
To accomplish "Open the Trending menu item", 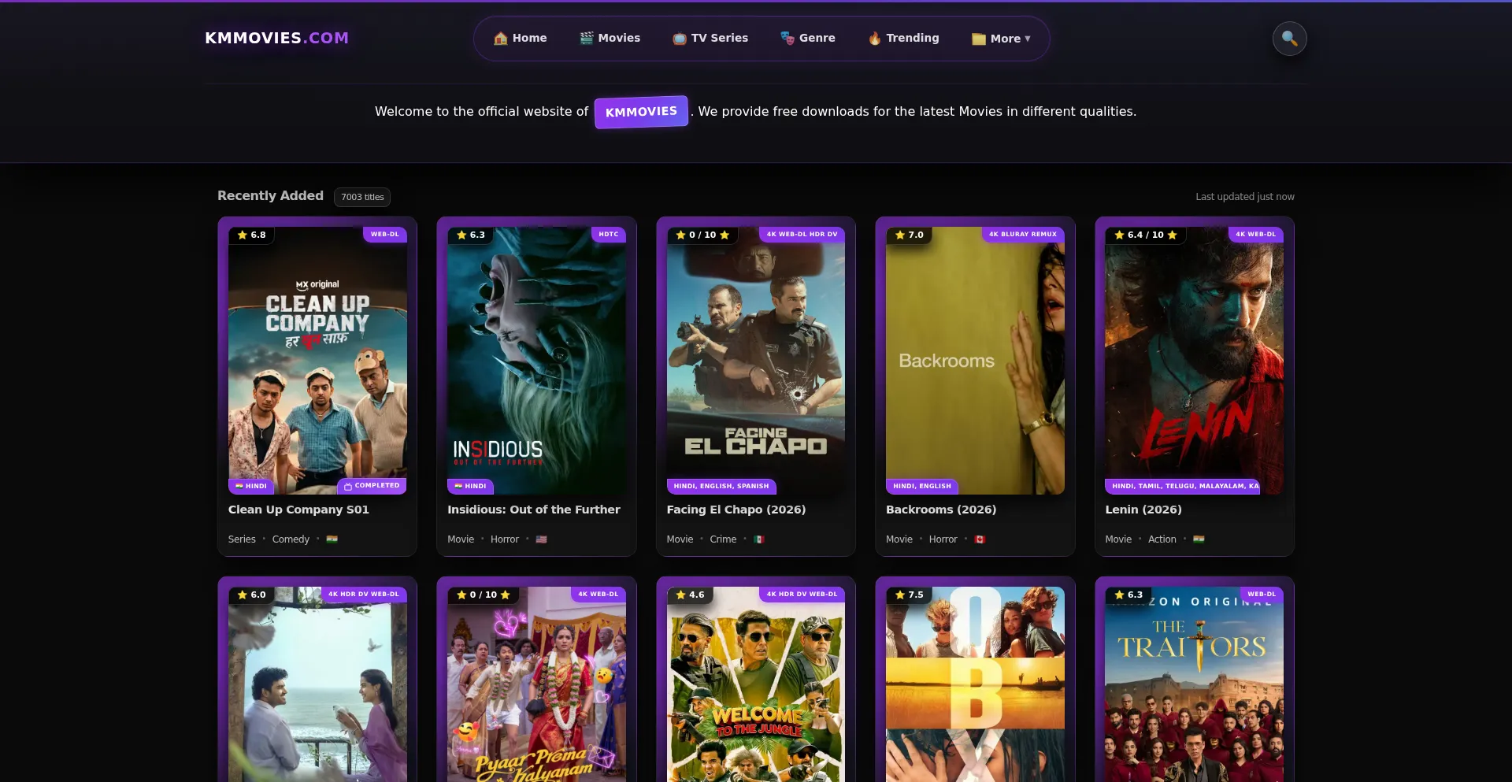I will tap(904, 38).
